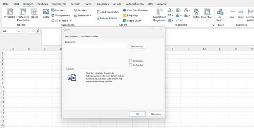
Task: Open the Datei menu
Action: click(x=6, y=4)
